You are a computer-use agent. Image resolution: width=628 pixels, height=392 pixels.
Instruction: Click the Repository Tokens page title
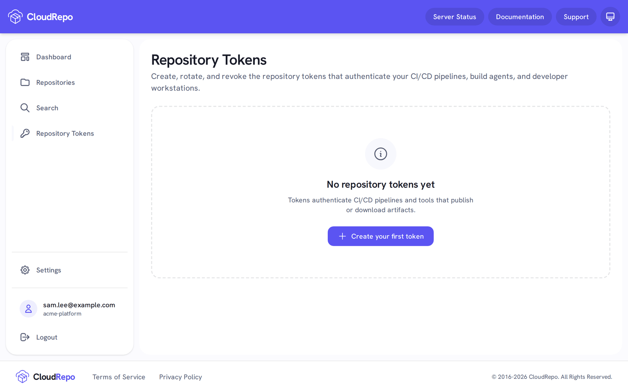coord(209,60)
